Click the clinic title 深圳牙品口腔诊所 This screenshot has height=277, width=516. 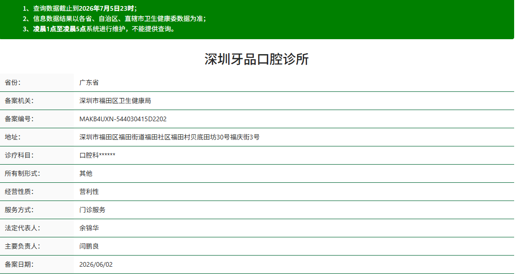coord(256,59)
